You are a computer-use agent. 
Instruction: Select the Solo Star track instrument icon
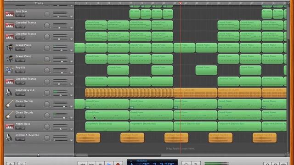(9, 14)
